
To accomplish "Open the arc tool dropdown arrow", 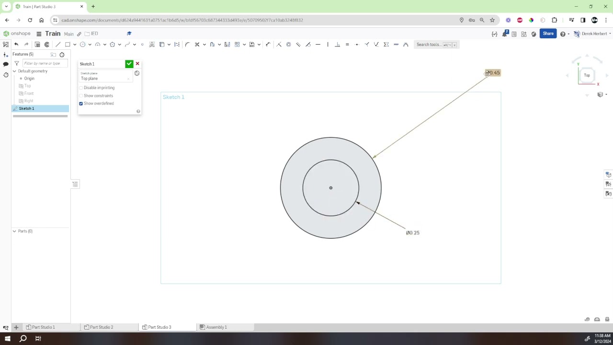I will click(104, 45).
